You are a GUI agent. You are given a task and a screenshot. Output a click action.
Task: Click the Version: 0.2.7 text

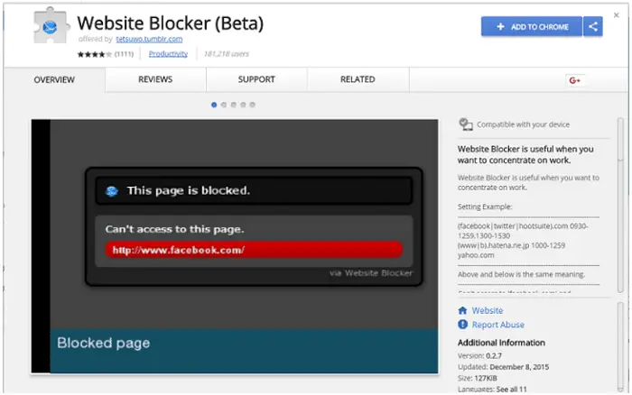point(479,356)
